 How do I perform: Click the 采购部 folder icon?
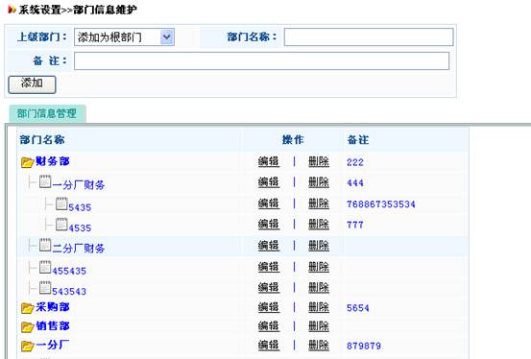pyautogui.click(x=28, y=308)
